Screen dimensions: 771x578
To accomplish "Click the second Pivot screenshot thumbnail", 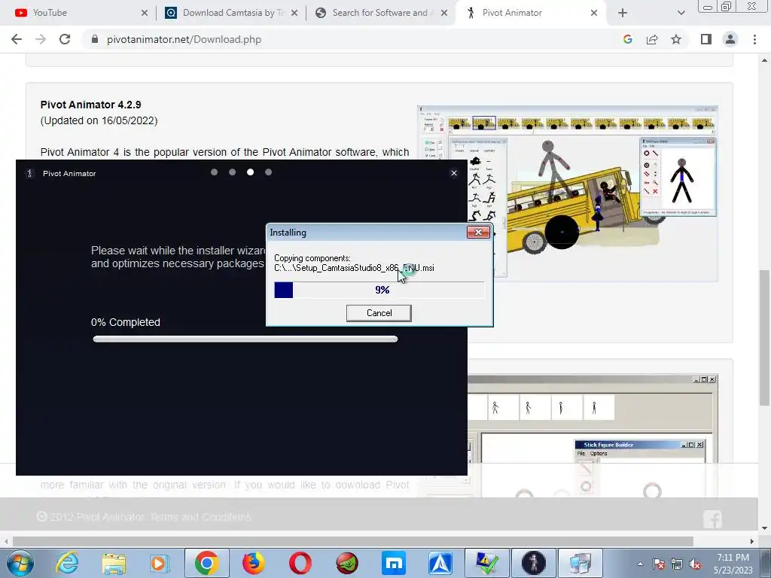I will click(593, 435).
